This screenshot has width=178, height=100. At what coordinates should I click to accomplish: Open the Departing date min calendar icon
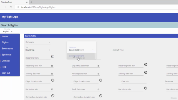point(52,66)
